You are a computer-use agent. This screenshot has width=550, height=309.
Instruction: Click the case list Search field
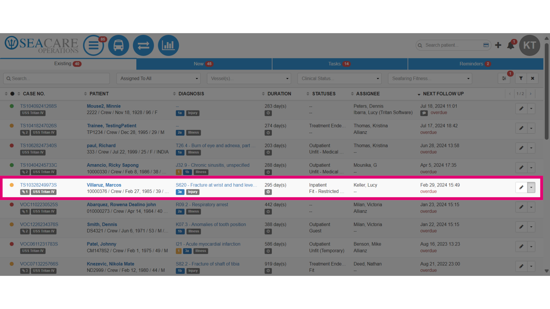[56, 78]
